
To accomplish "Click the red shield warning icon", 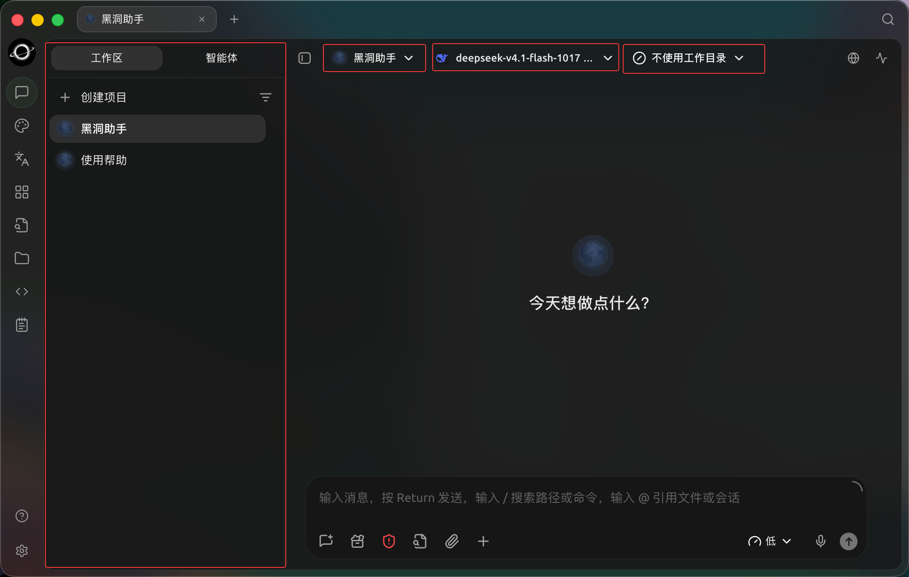I will [x=389, y=541].
